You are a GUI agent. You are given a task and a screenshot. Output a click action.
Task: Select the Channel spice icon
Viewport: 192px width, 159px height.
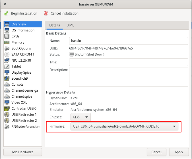tap(7, 96)
